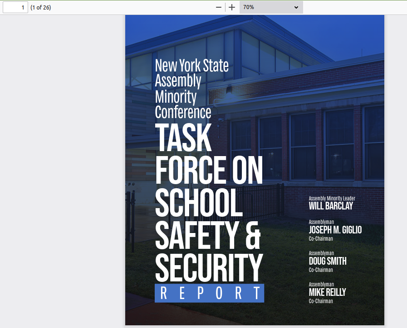
Task: Zoom out with the minus icon
Action: pyautogui.click(x=219, y=7)
